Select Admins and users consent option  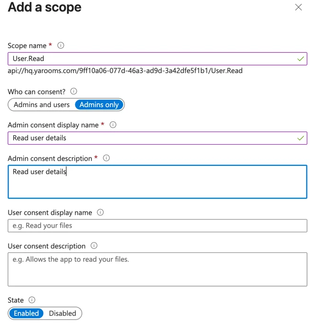point(42,105)
